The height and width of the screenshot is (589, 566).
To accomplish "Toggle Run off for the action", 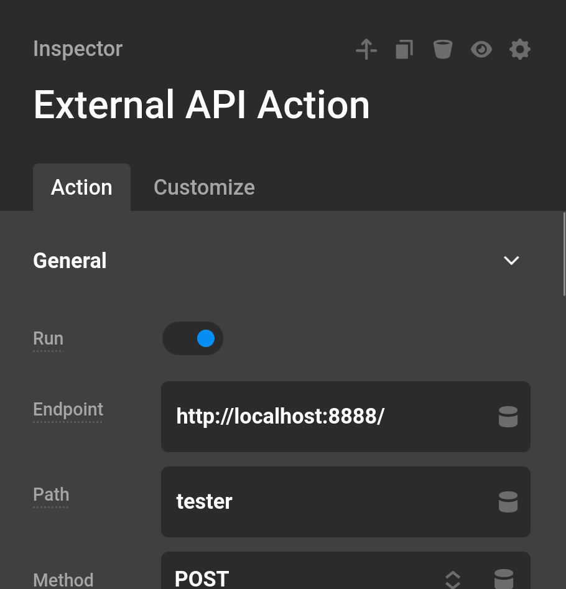I will tap(193, 338).
